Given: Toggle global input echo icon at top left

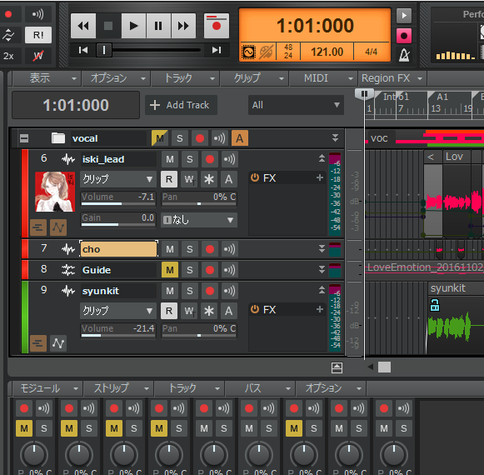Looking at the screenshot, I should coord(38,14).
